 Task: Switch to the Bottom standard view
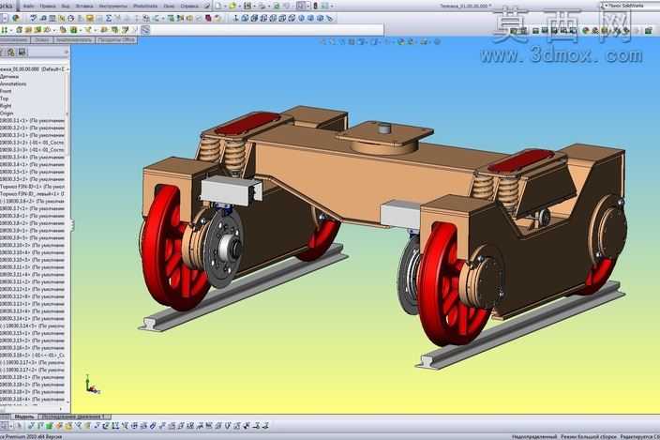click(292, 18)
